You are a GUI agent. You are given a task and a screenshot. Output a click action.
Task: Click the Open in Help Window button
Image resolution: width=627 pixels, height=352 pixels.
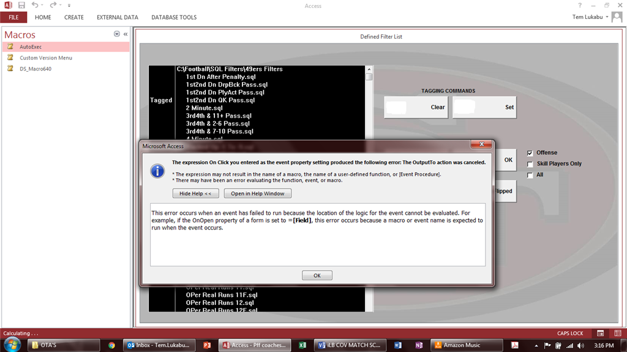point(258,193)
